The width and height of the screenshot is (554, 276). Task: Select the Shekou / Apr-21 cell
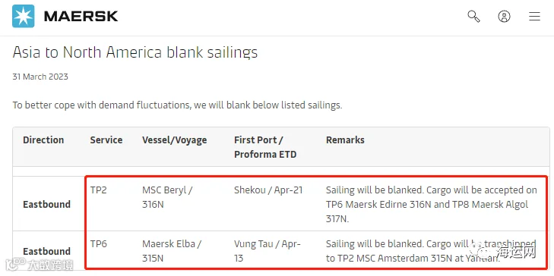(x=268, y=190)
